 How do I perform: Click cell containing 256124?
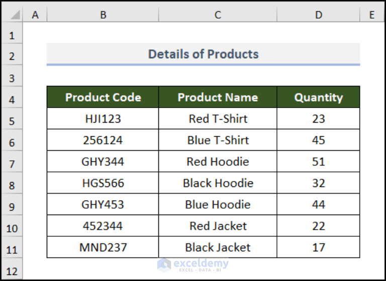click(x=103, y=140)
